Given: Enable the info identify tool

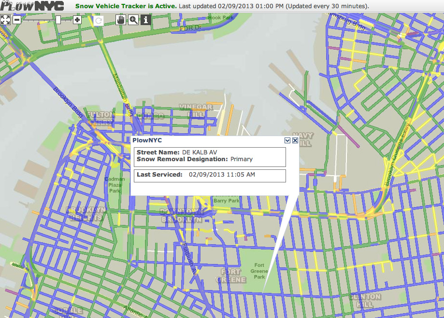Looking at the screenshot, I should tap(145, 20).
